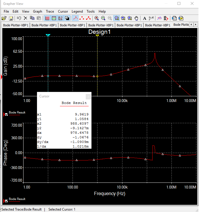Click the Selected Trace:Bode Result status text
The height and width of the screenshot is (212, 199).
[x=22, y=209]
